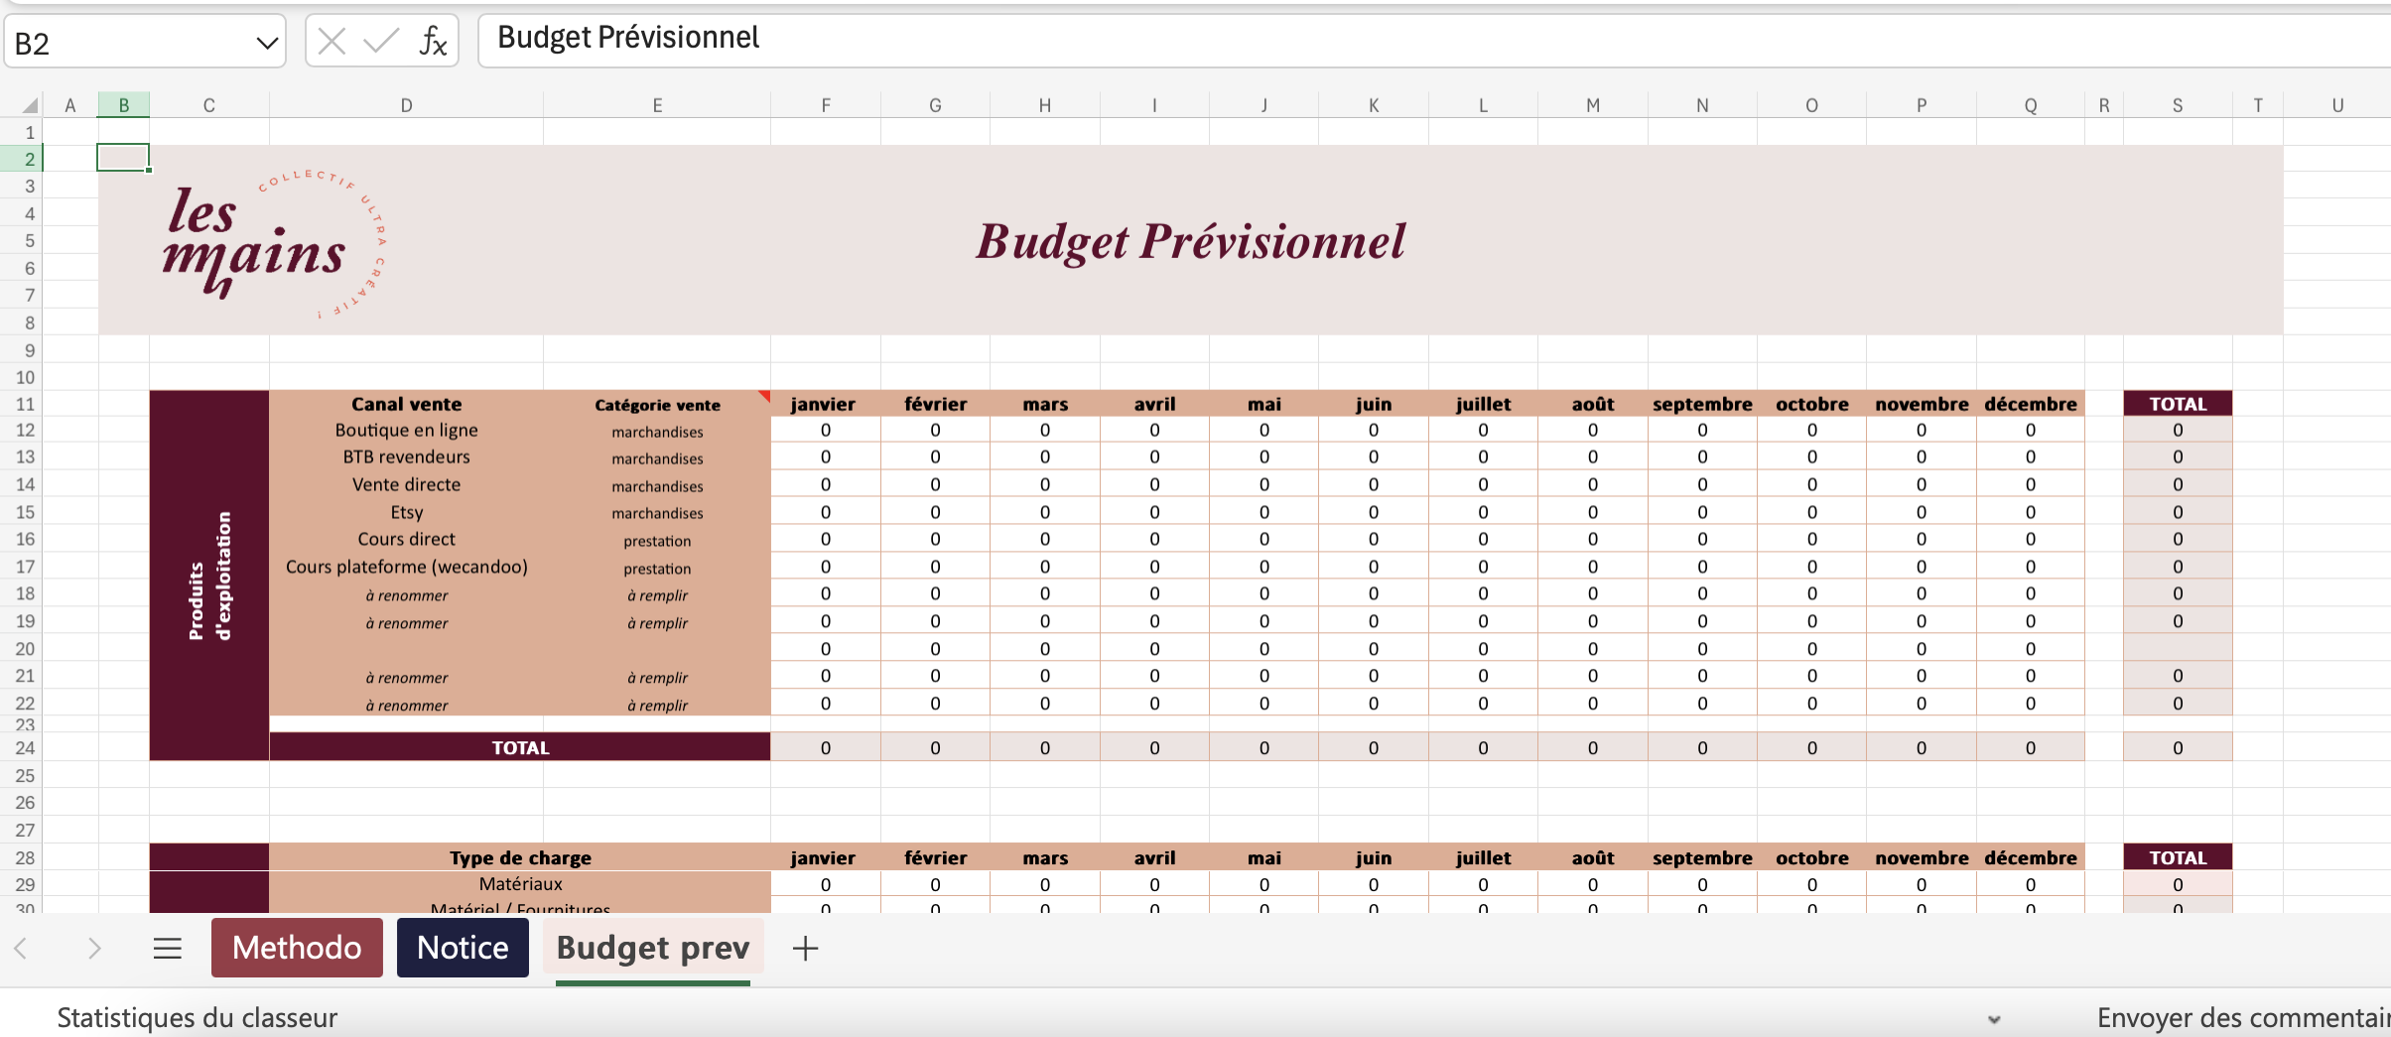
Task: Add a new sheet with plus icon
Action: click(805, 949)
